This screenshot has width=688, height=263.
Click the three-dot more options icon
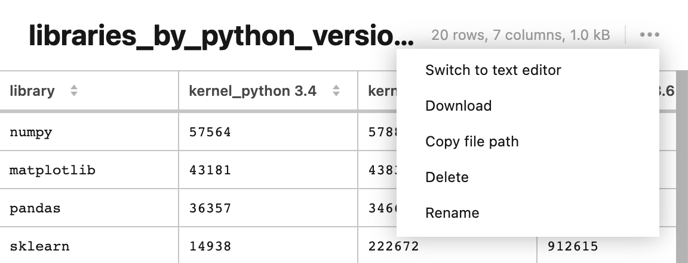pos(649,35)
